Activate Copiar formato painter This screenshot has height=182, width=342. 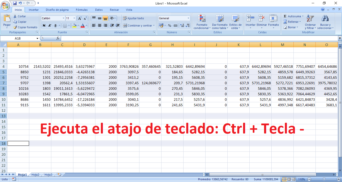pos(25,27)
